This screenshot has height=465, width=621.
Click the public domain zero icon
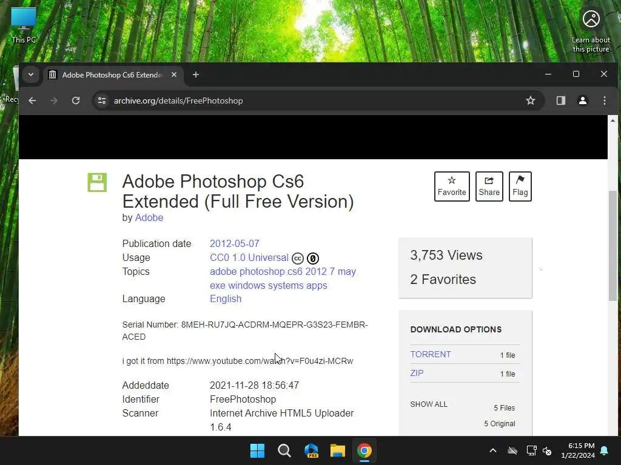[x=313, y=258]
